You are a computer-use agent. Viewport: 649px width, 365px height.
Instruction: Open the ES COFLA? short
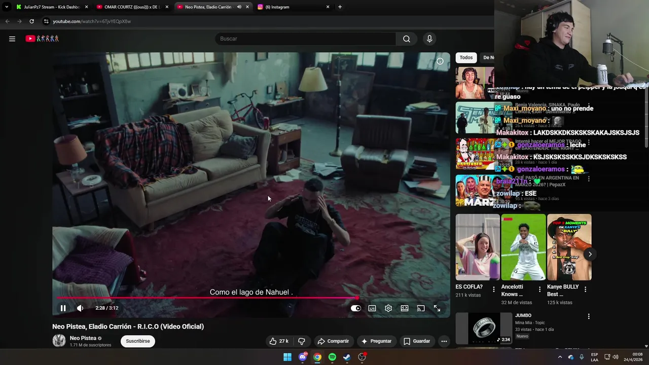(478, 247)
